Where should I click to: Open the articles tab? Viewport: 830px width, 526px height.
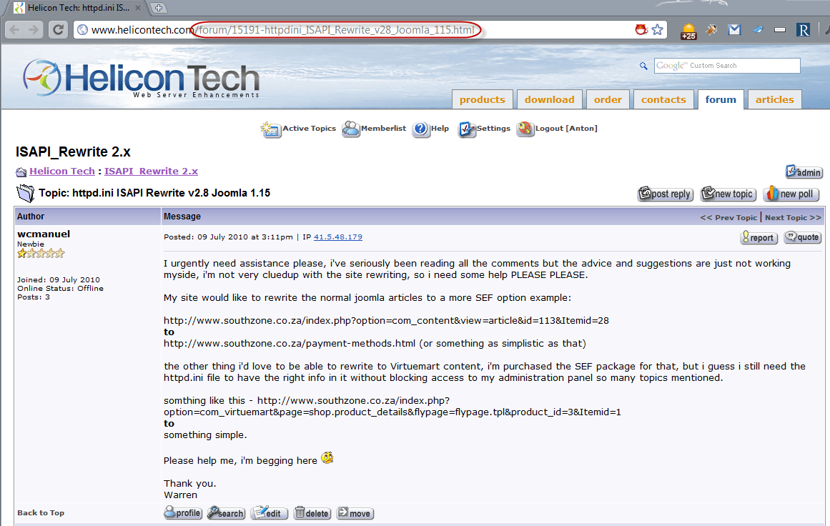pos(774,99)
